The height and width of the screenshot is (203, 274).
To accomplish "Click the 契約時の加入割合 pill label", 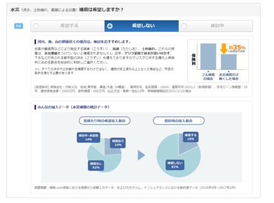I will (x=179, y=121).
